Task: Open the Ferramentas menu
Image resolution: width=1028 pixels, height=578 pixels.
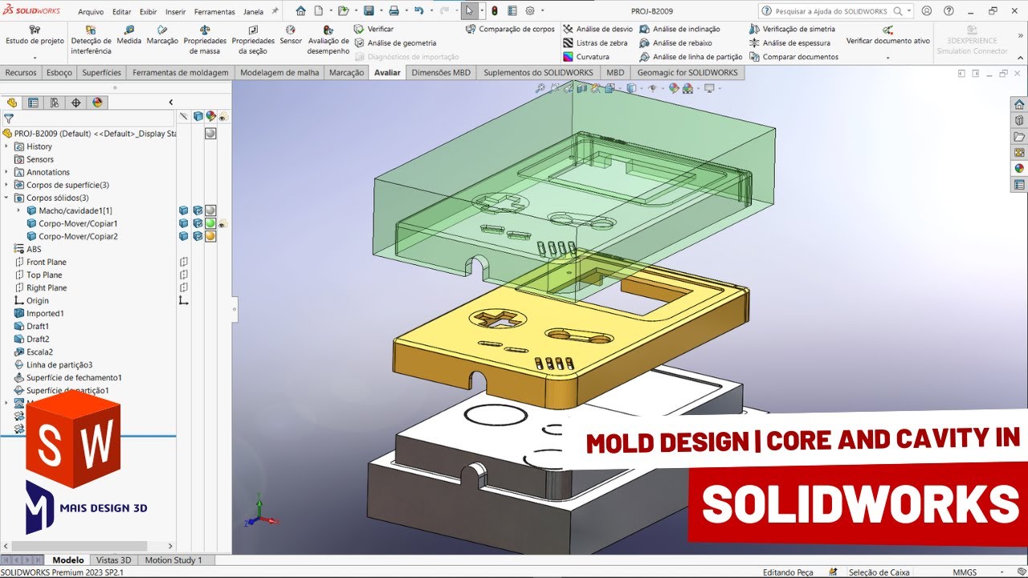Action: pyautogui.click(x=214, y=12)
